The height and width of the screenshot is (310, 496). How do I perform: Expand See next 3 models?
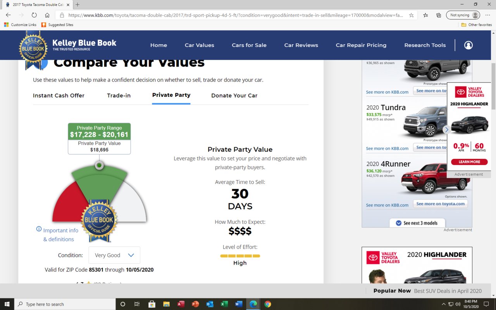pyautogui.click(x=417, y=223)
